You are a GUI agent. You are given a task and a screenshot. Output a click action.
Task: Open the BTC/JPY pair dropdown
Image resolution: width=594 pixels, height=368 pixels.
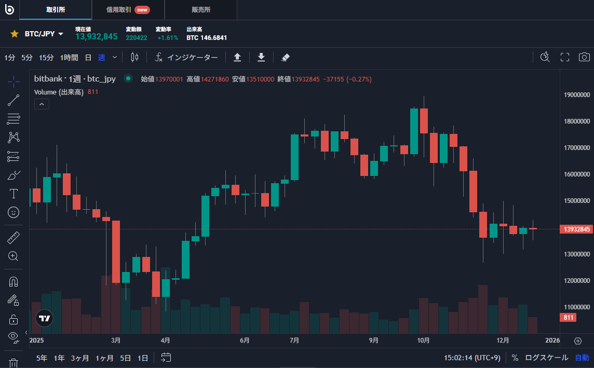44,34
